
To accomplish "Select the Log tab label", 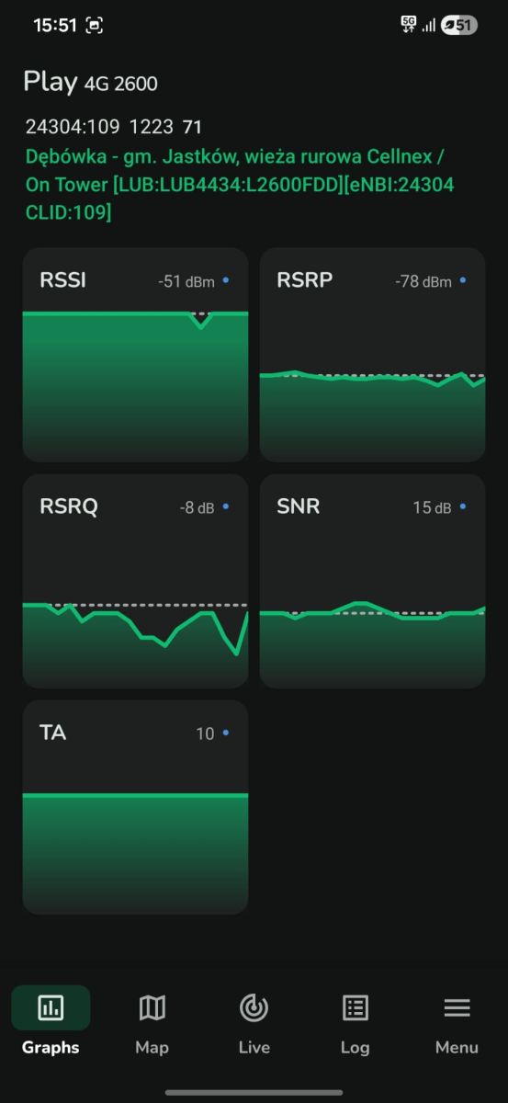I will click(x=355, y=1047).
